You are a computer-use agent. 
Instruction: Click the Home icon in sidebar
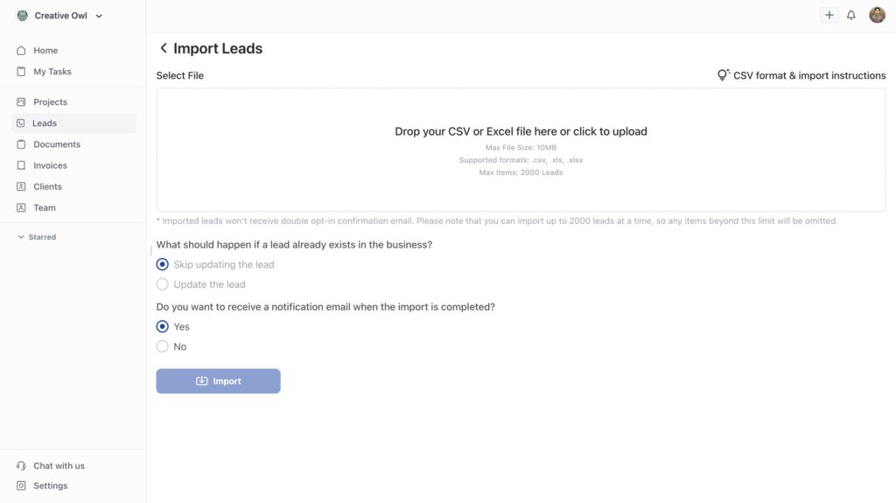point(22,51)
